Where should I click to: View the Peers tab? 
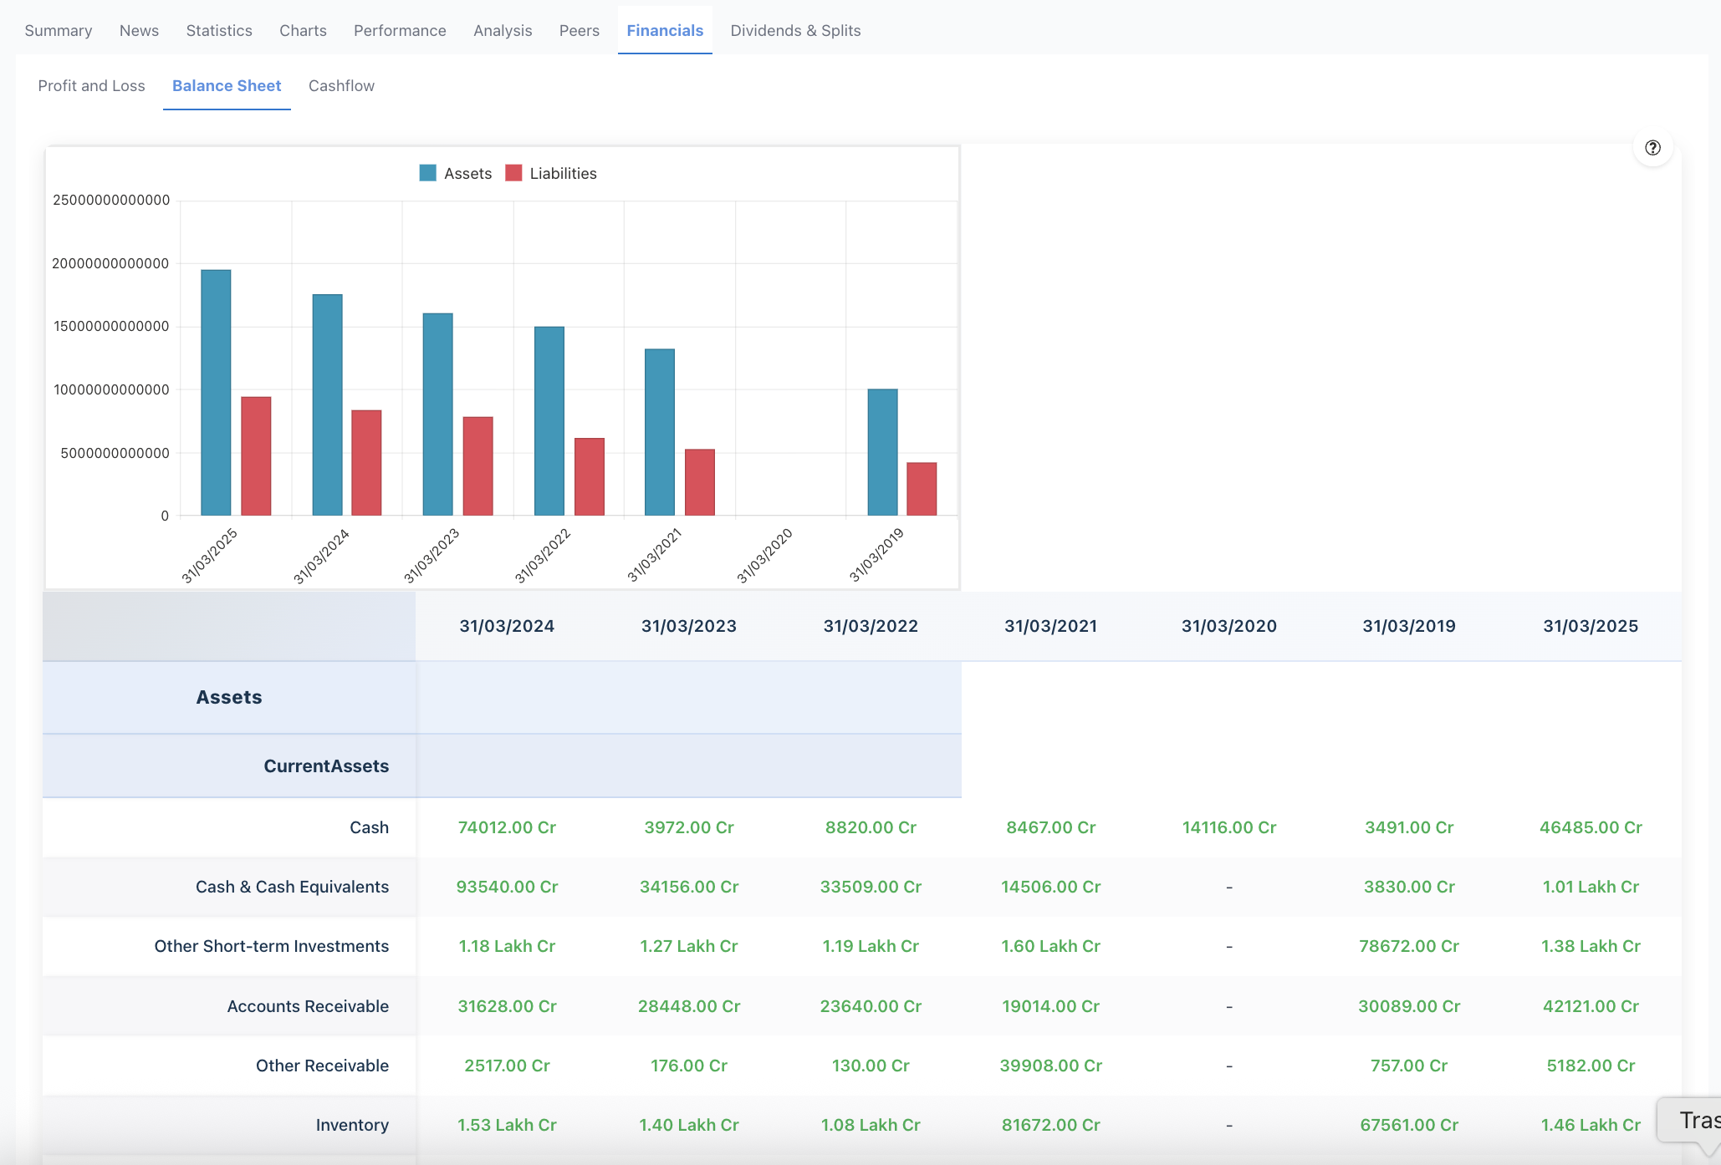tap(580, 31)
